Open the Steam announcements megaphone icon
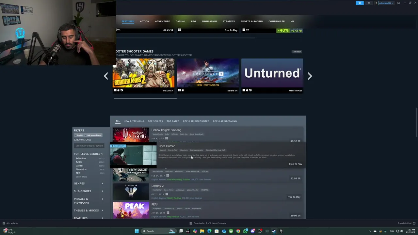Image resolution: width=418 pixels, height=235 pixels. [x=360, y=3]
